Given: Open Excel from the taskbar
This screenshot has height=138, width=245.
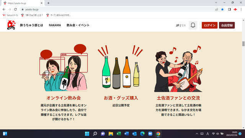Looking at the screenshot, I should 119,134.
